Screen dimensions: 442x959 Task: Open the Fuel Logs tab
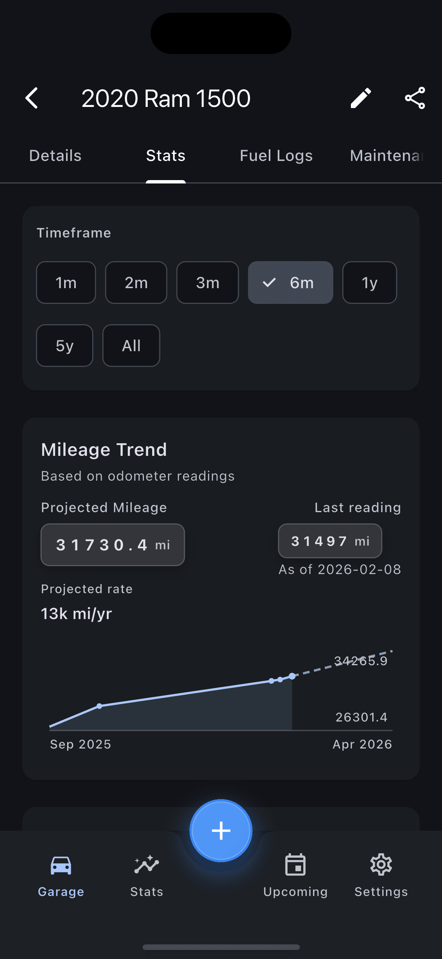(276, 156)
